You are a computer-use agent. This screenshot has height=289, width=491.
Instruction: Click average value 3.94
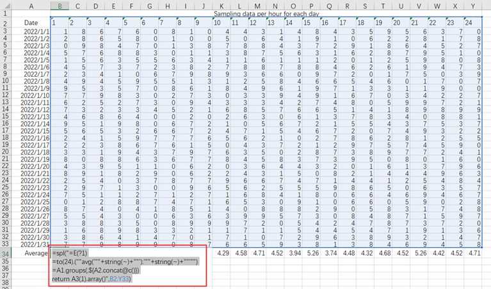(294, 254)
